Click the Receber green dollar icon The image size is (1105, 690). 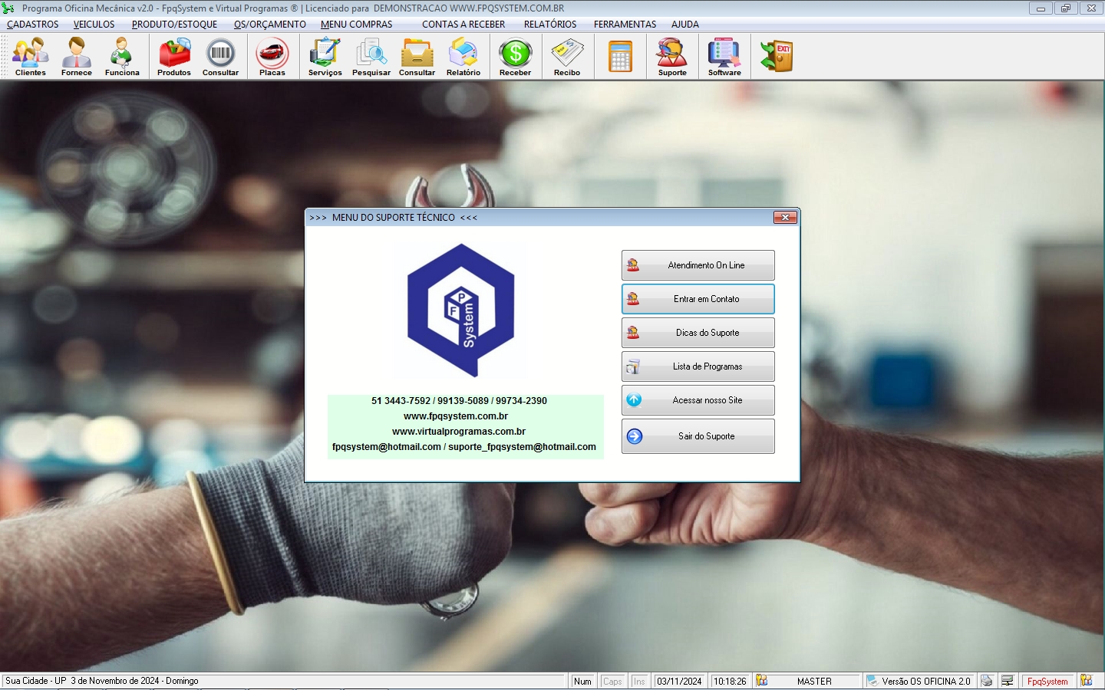click(515, 57)
